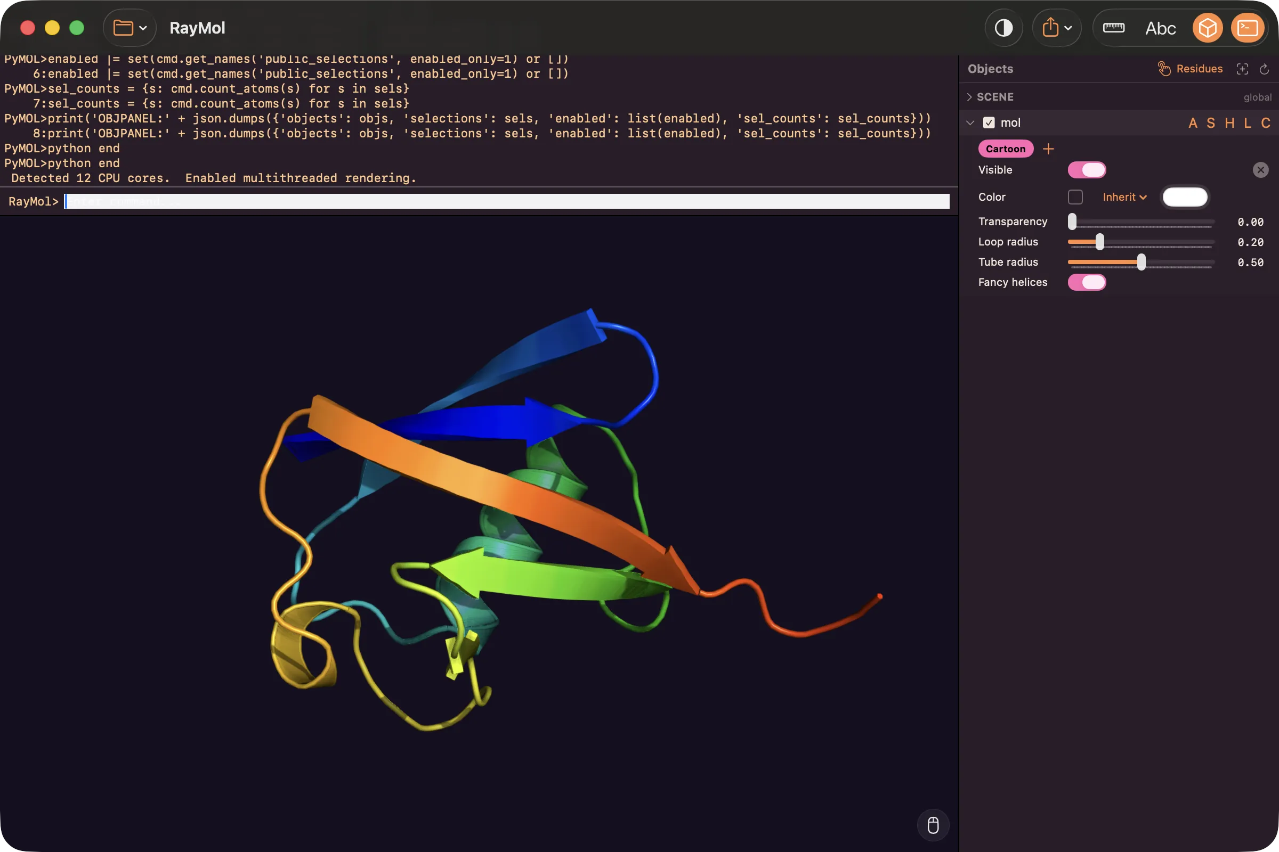Toggle the Visible switch off
The image size is (1279, 852).
pyautogui.click(x=1087, y=170)
